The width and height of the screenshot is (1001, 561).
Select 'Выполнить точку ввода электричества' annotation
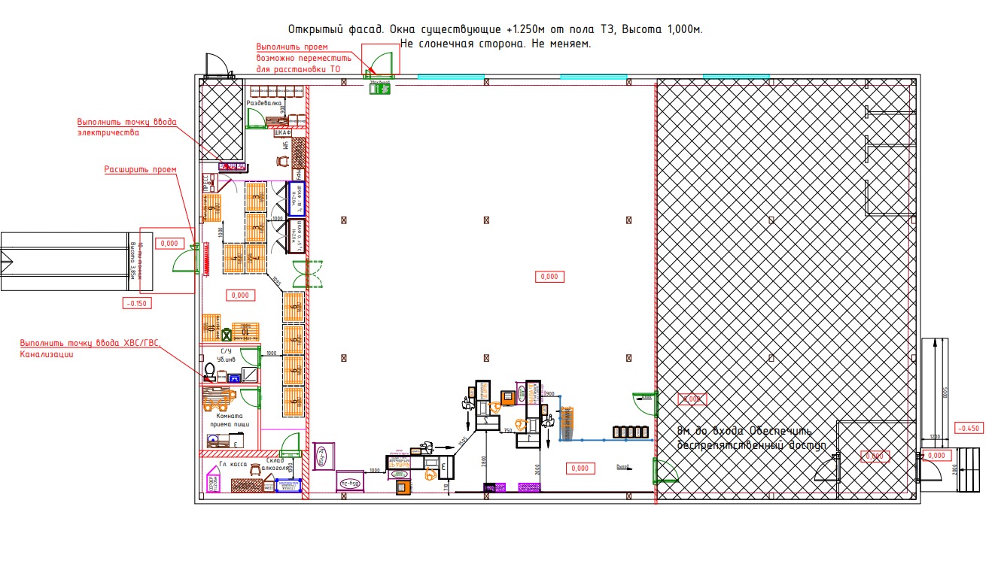pos(127,127)
